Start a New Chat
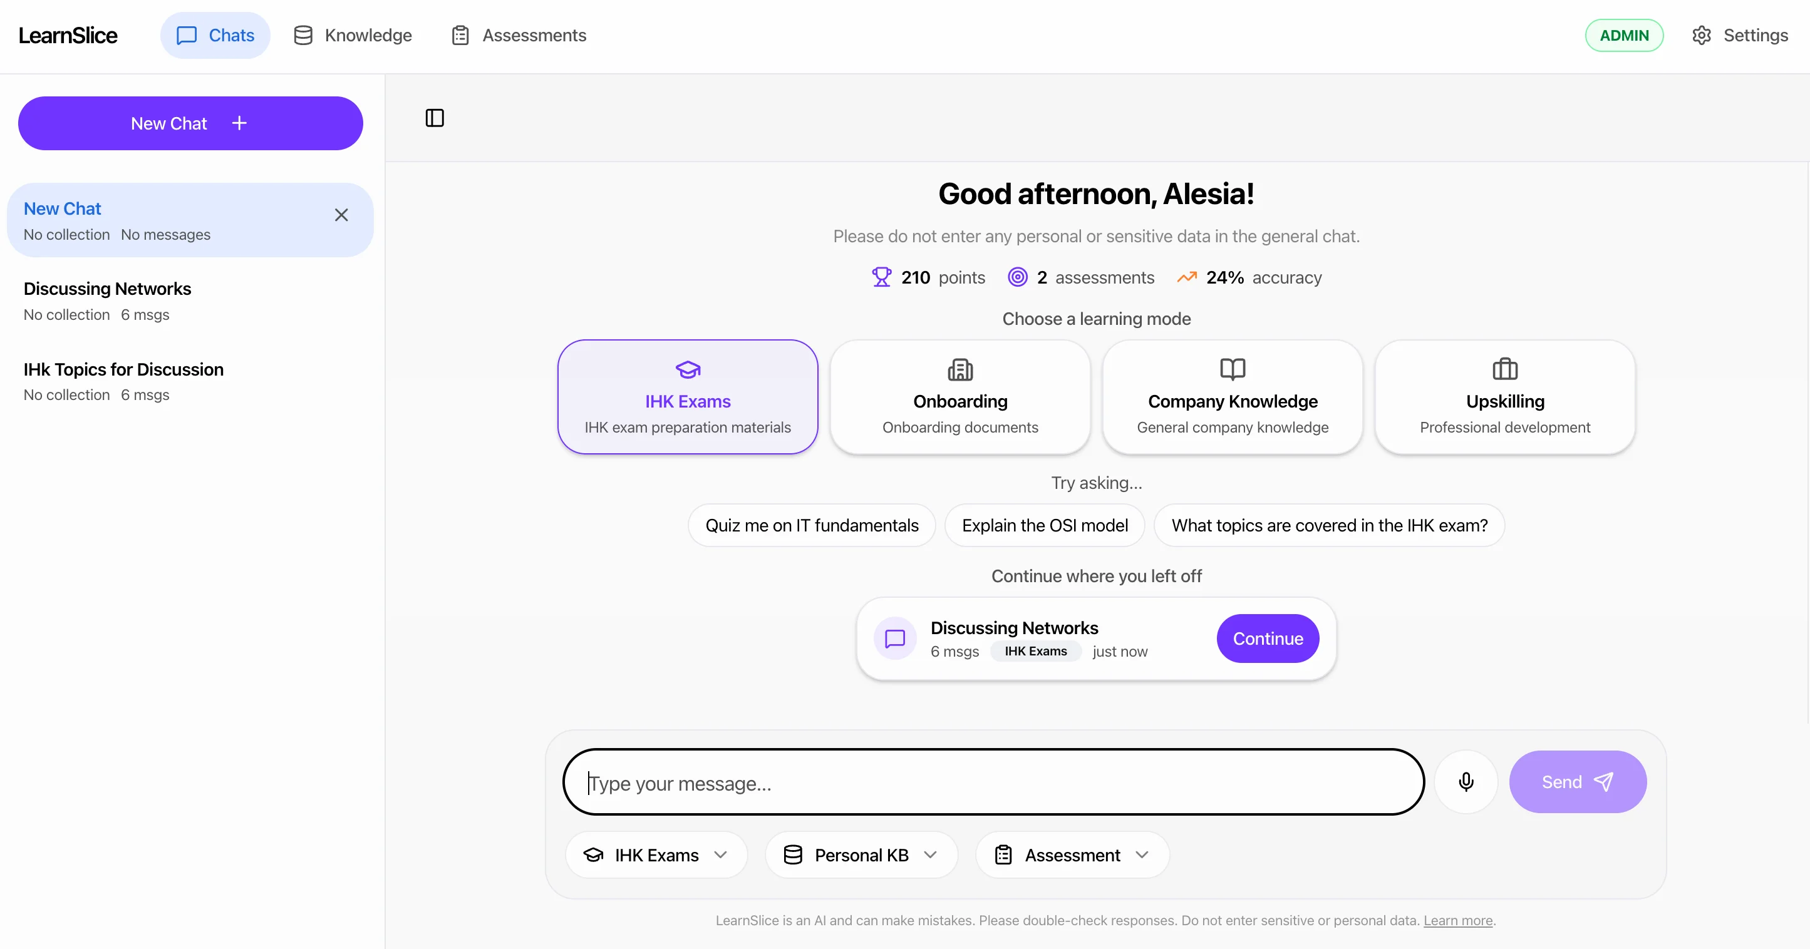 click(x=189, y=123)
